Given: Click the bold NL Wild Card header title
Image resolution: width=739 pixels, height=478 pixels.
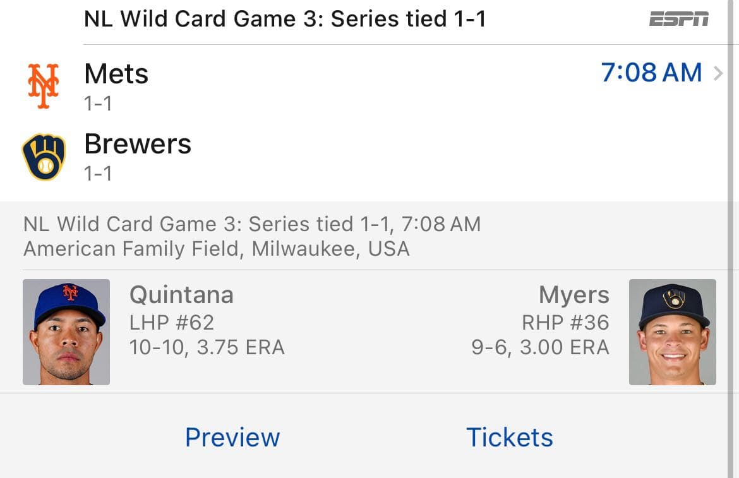Looking at the screenshot, I should point(285,19).
